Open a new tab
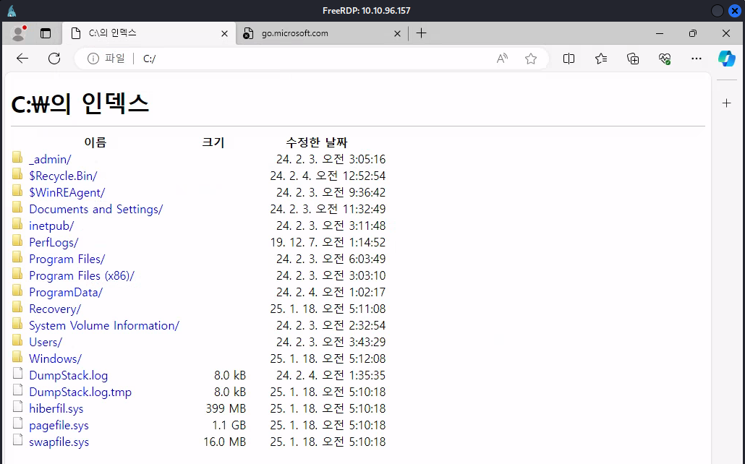This screenshot has height=464, width=745. [x=422, y=33]
